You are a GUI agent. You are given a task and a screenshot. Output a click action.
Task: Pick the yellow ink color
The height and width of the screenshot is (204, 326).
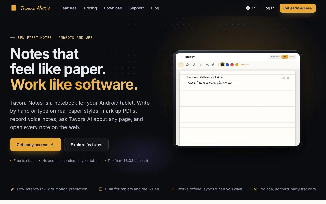pyautogui.click(x=237, y=65)
